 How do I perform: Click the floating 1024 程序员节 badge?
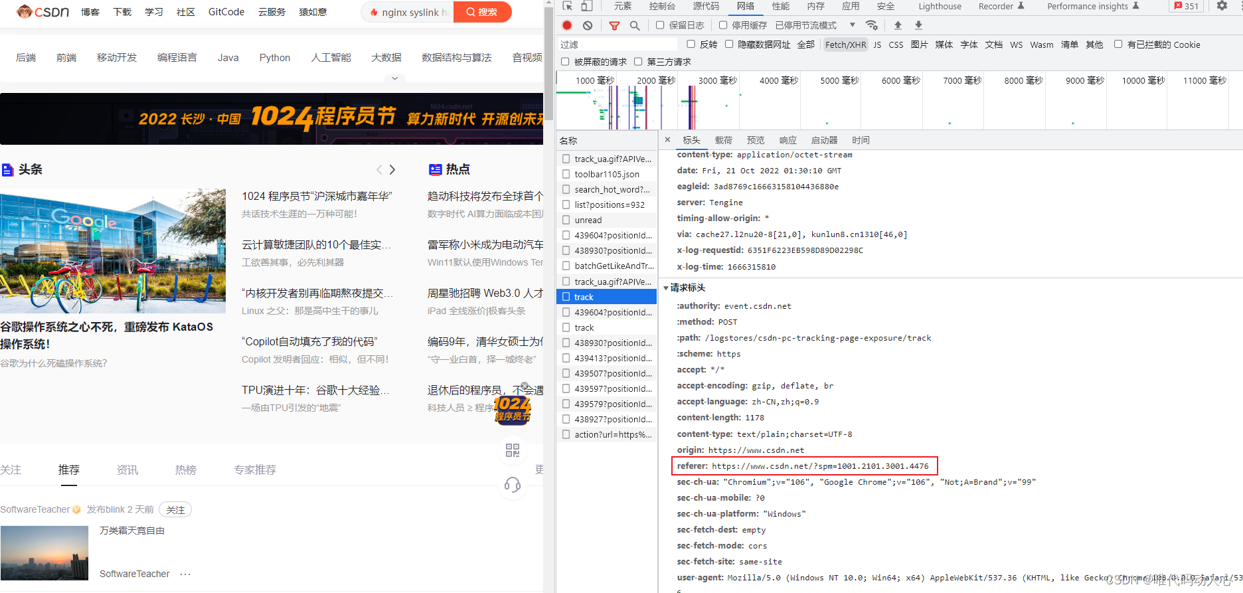[x=512, y=410]
